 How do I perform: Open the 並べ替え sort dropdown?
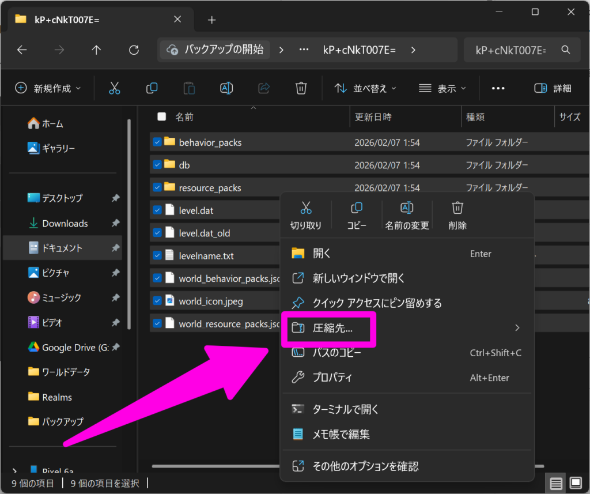coord(366,88)
